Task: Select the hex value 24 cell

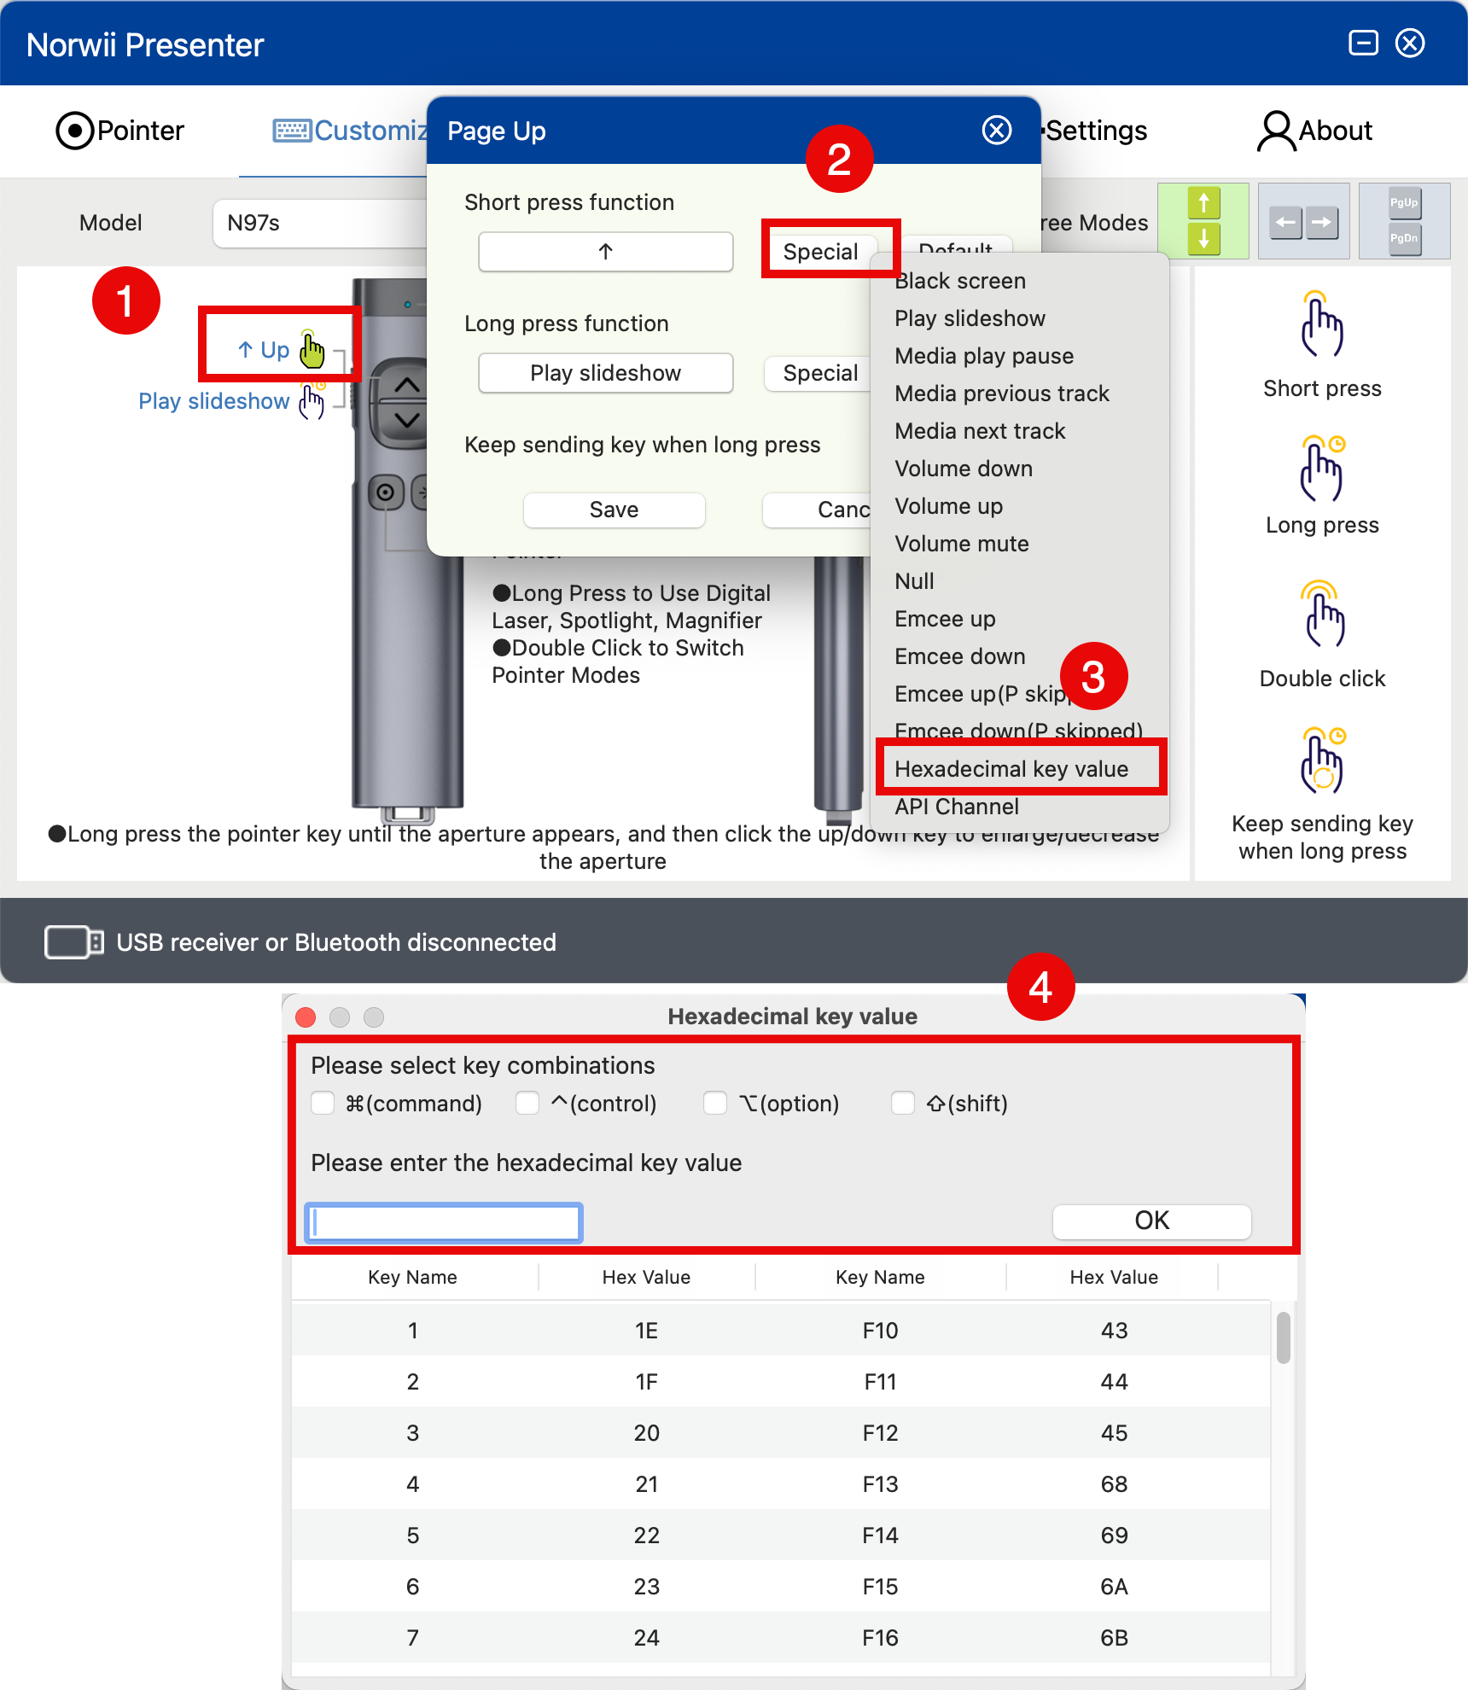Action: (x=646, y=1637)
